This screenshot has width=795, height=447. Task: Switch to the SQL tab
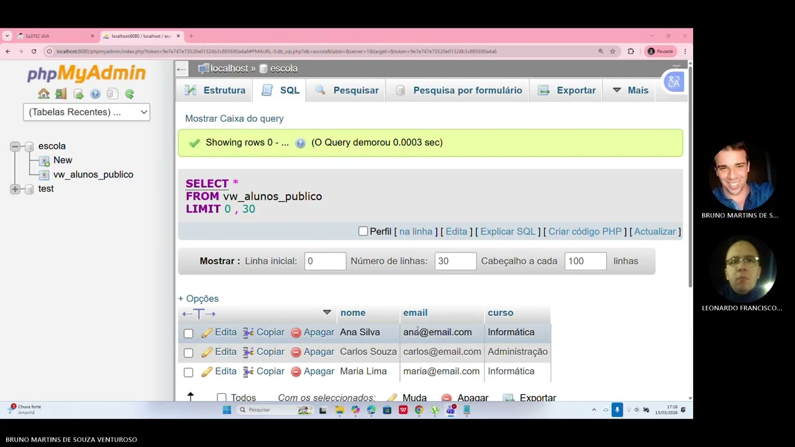281,91
